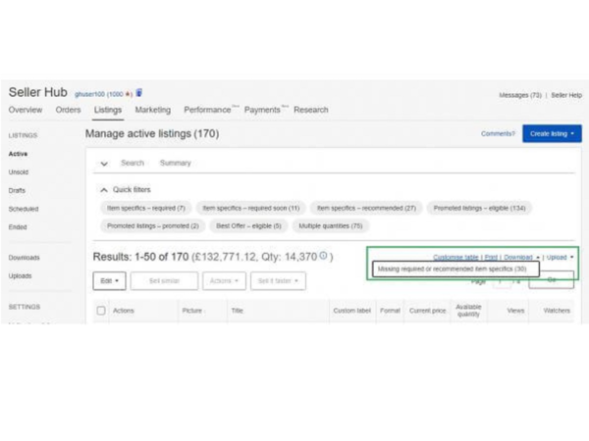589x441 pixels.
Task: Open the Overview tab
Action: tap(26, 110)
